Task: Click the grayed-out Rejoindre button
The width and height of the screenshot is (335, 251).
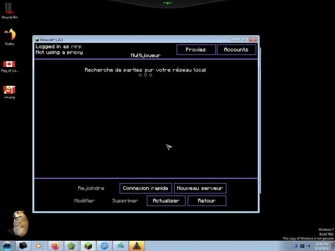Action: point(91,188)
